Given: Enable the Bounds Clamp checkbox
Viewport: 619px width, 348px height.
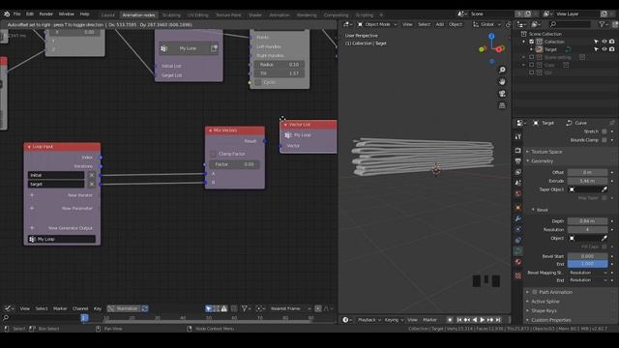Looking at the screenshot, I should coord(604,140).
